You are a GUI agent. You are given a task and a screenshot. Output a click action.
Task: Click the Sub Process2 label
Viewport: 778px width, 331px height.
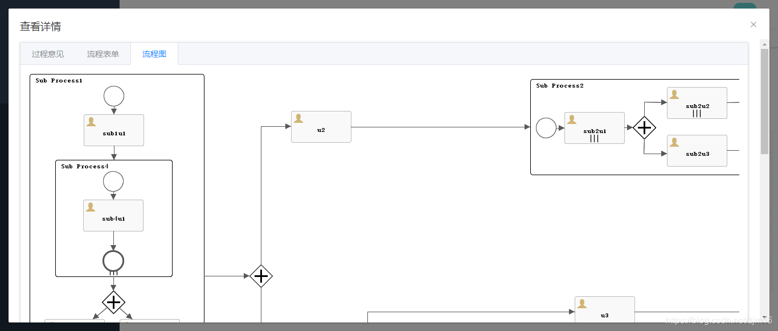[x=560, y=86]
